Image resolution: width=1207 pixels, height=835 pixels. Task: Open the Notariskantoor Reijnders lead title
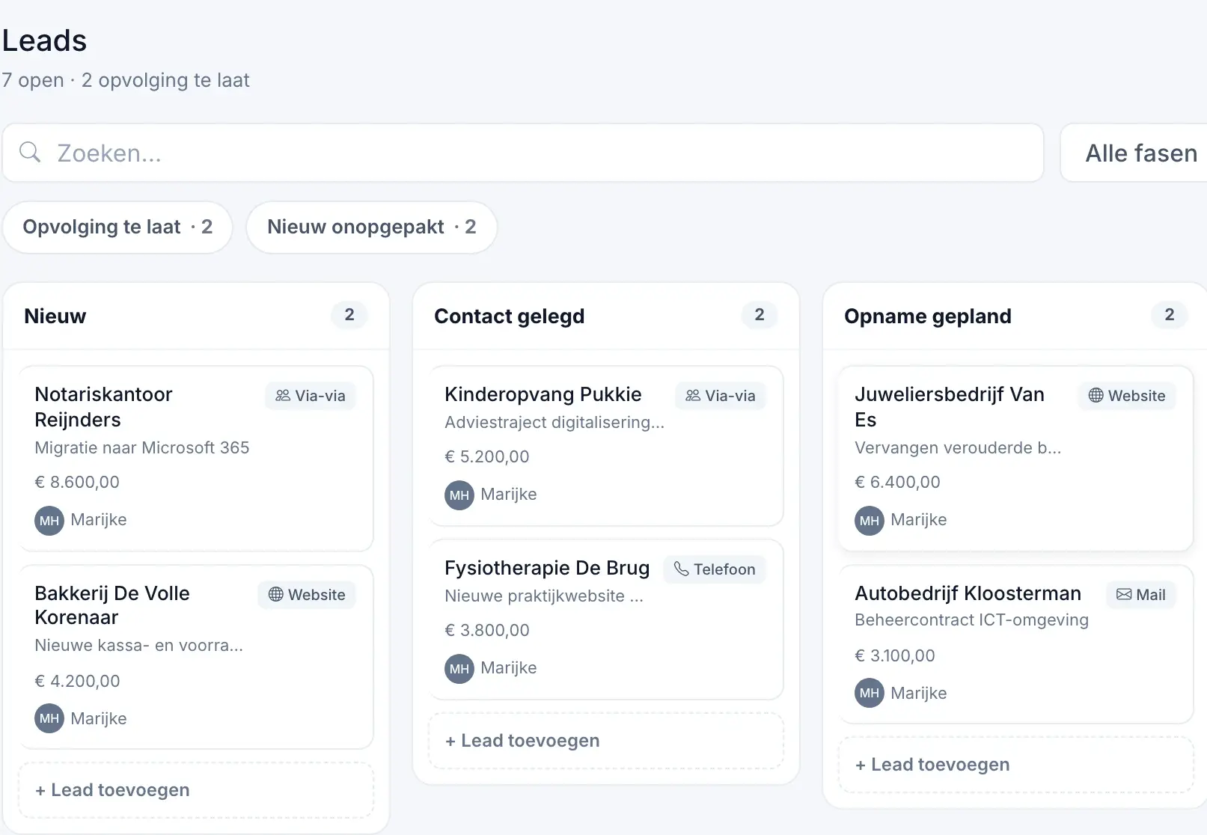tap(103, 407)
